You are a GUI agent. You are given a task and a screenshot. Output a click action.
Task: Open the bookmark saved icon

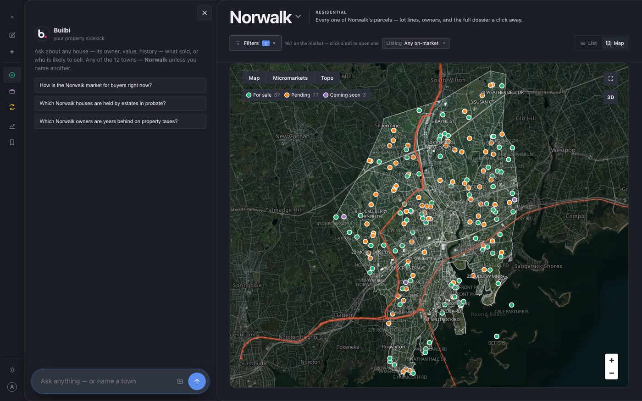coord(12,143)
